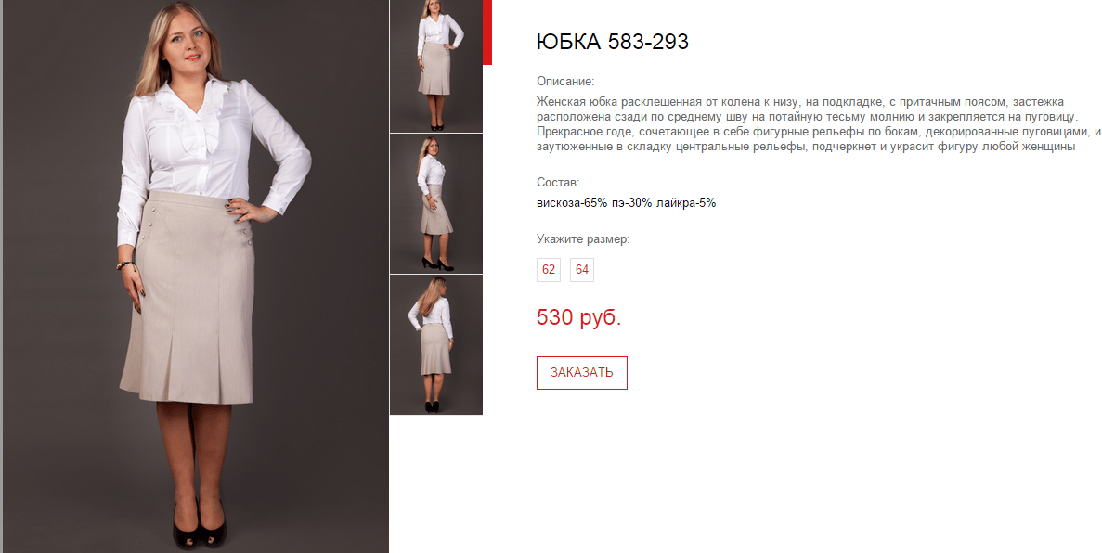This screenshot has width=1102, height=553.
Task: Click the Состав: label
Action: coord(558,183)
